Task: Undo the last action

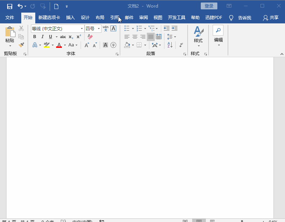Action: (20, 6)
